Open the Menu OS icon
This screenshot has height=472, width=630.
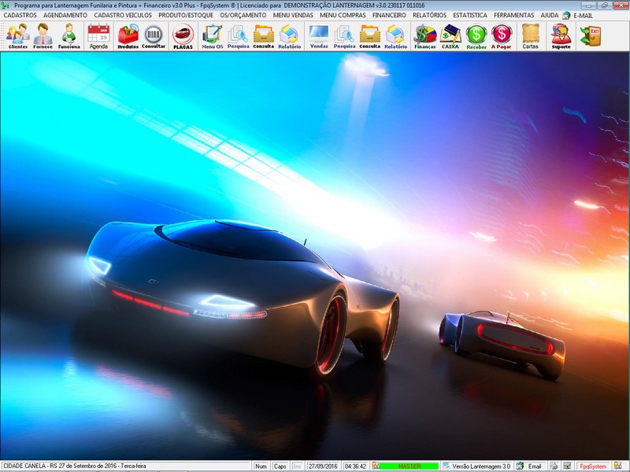click(x=212, y=36)
